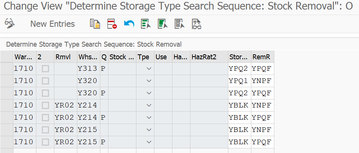Tick the checkbox in the last Y215 P row
Screen dimensions: 359x153
45,142
